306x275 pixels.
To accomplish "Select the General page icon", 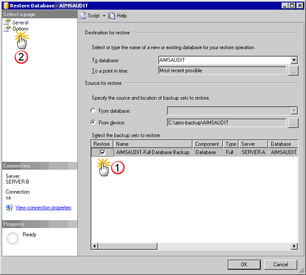I will click(7, 22).
